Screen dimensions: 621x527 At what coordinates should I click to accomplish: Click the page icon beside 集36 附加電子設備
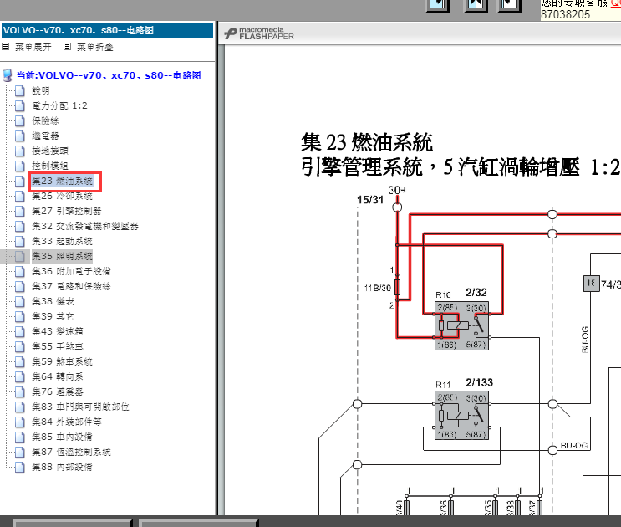coord(20,271)
